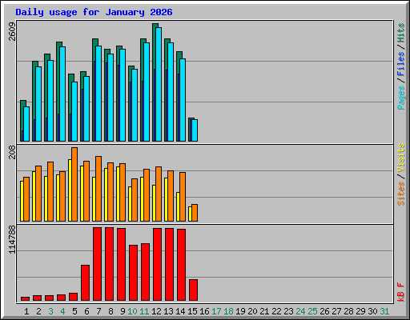Click the red kilobytes bar for day 13
Image resolution: width=410 pixels, height=320 pixels.
(x=169, y=265)
